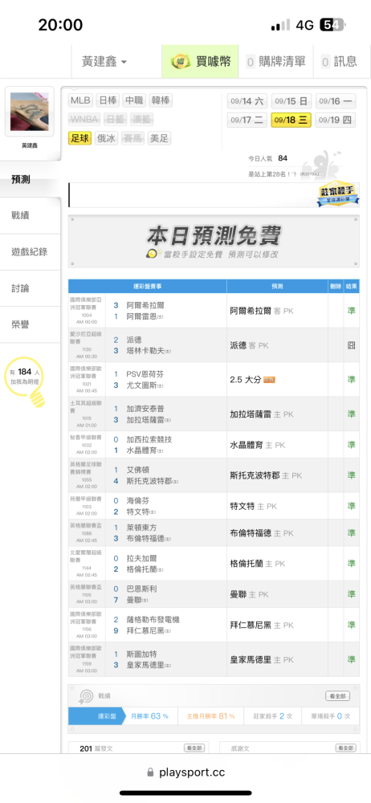The height and width of the screenshot is (803, 371).
Task: Choose date 09/17 二
Action: 247,120
